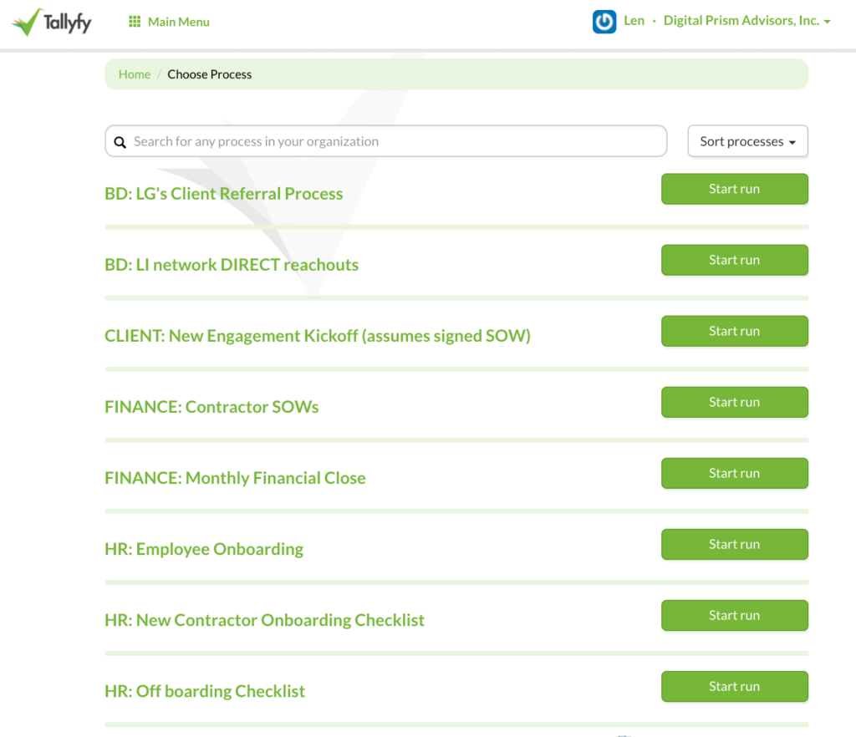Click the blue power user avatar
Screen dimensions: 856x737
click(604, 22)
